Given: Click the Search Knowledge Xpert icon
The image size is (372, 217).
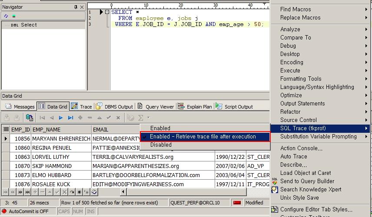Looking at the screenshot, I should click(x=275, y=190).
